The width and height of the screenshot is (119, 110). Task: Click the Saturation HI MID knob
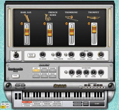tap(94, 72)
